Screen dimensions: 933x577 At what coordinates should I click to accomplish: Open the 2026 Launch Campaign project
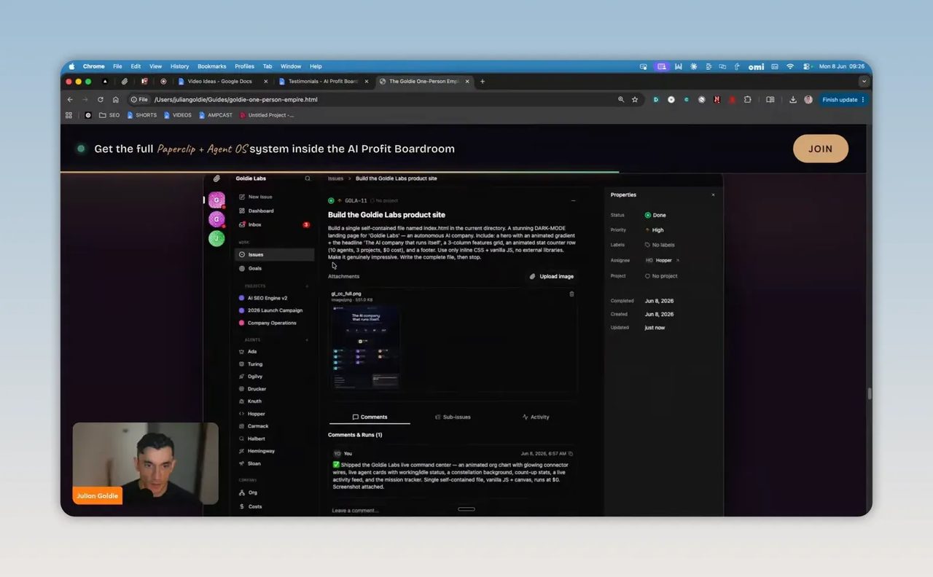coord(274,310)
